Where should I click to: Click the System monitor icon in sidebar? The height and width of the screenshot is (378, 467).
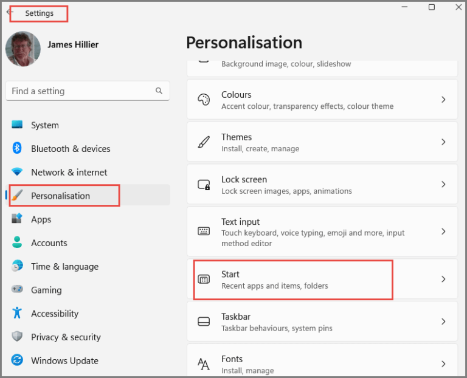pyautogui.click(x=17, y=125)
